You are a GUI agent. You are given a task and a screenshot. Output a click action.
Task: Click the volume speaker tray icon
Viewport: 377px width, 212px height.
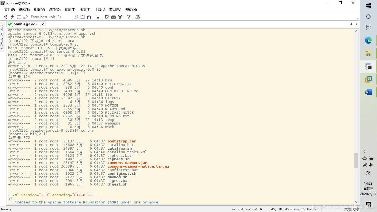[x=371, y=165]
